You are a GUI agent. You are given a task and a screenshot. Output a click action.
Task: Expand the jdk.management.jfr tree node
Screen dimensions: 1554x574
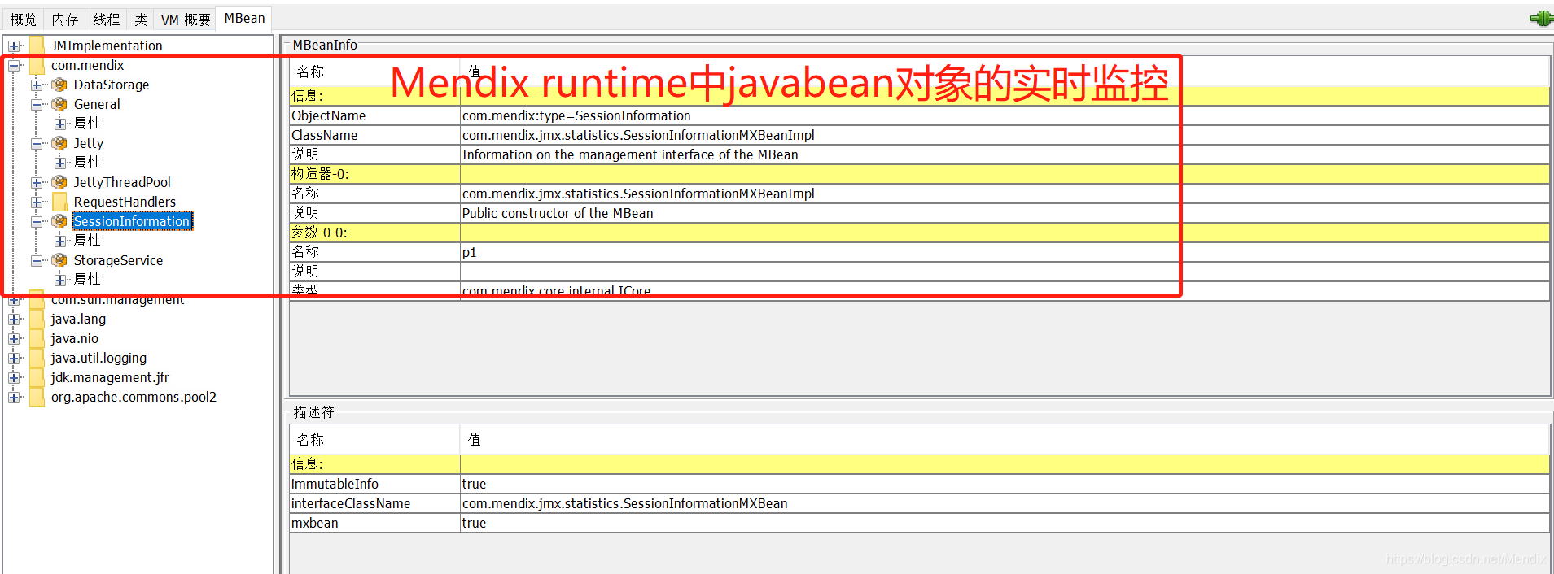14,378
